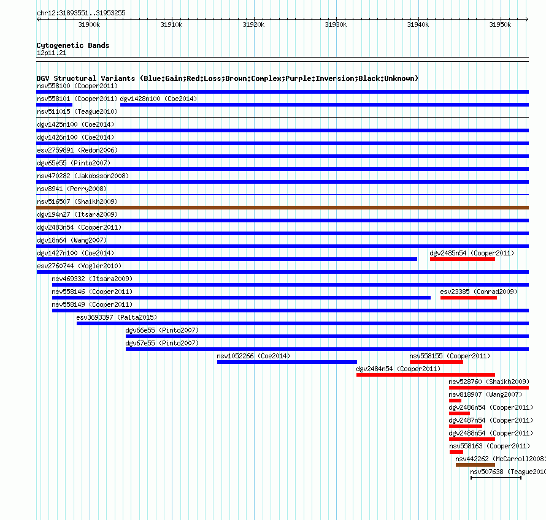Open esv3693397 (Palta2015) variant label

point(117,317)
